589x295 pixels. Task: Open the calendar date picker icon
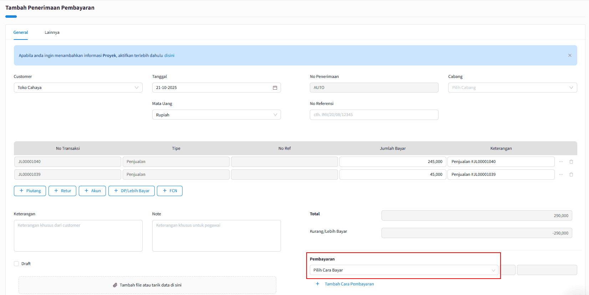275,88
